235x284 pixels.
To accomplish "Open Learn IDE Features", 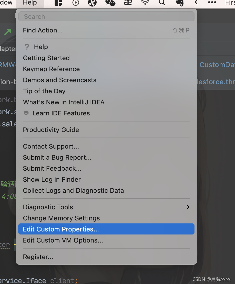I will 61,113.
